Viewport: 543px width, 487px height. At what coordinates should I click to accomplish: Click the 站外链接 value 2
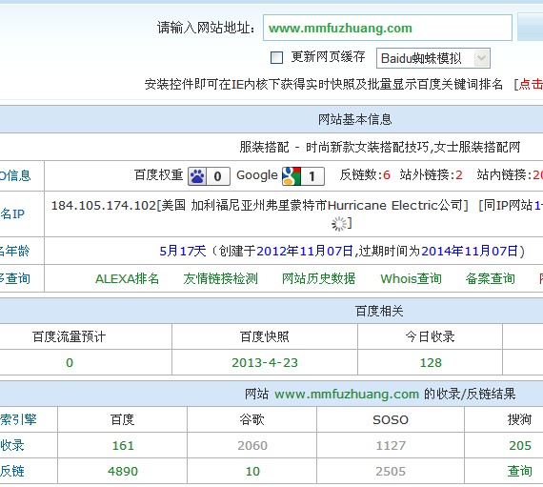pyautogui.click(x=459, y=175)
